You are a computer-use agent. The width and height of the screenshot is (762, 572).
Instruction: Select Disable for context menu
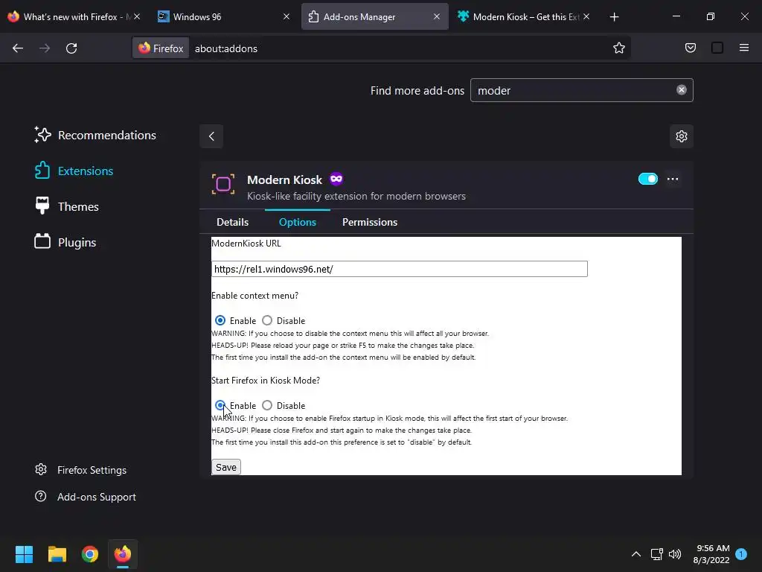(267, 320)
